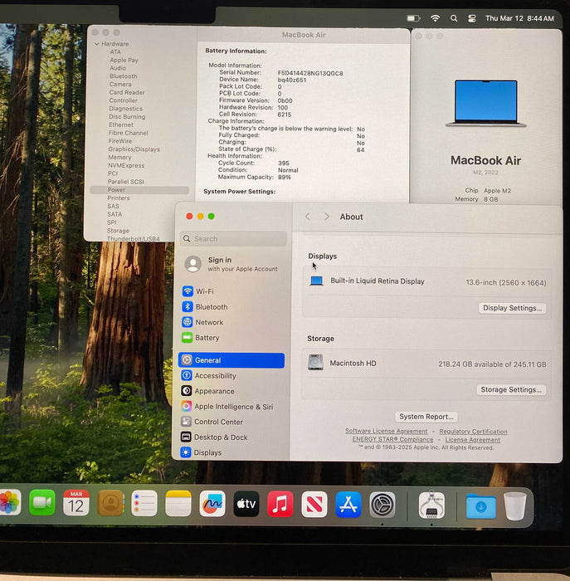Select Thunderbolt/USB4 in System Information sidebar
The image size is (570, 581).
133,239
